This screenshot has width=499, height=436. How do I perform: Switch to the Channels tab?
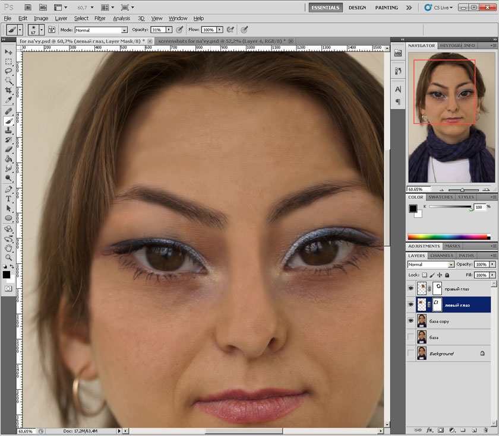(x=441, y=255)
